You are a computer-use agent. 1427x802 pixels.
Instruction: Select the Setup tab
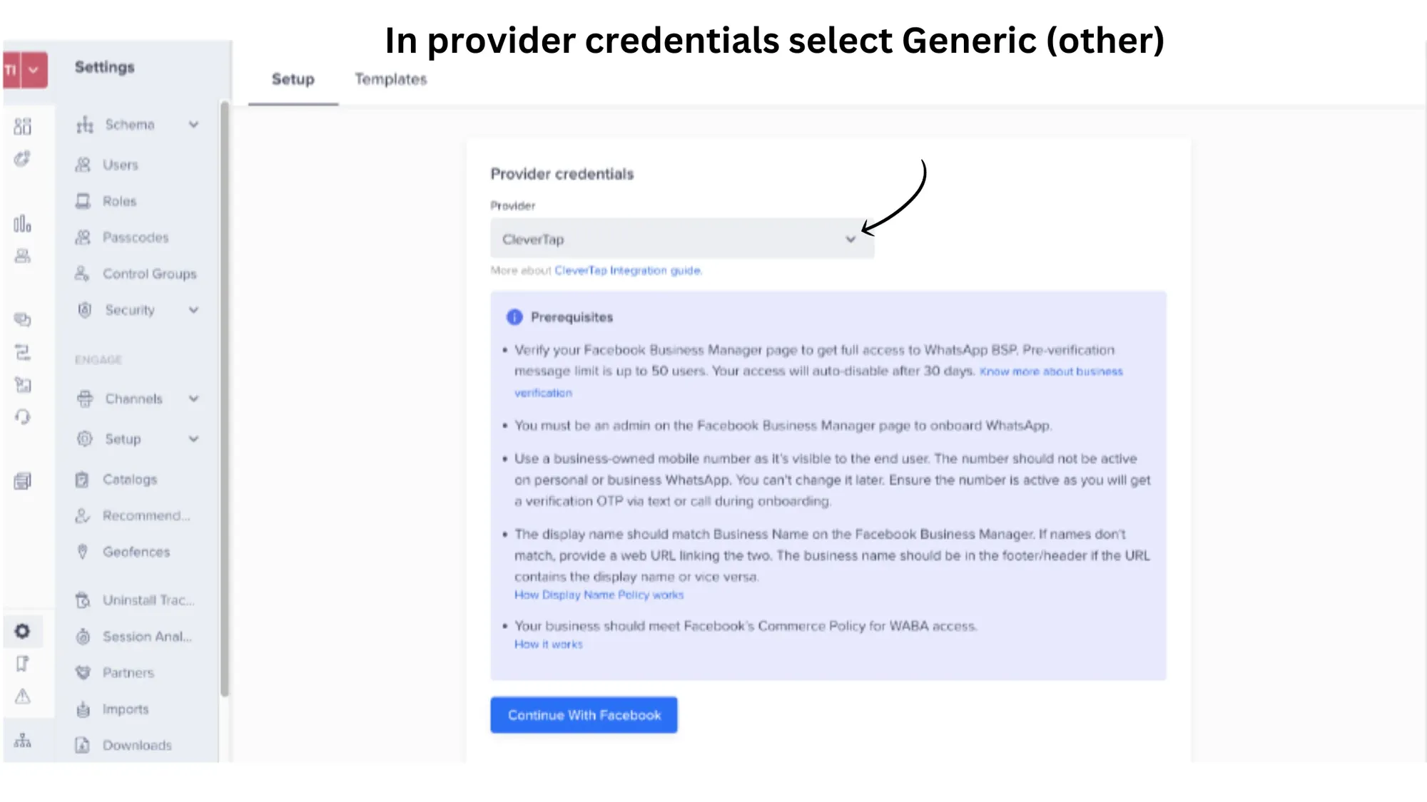(x=293, y=79)
